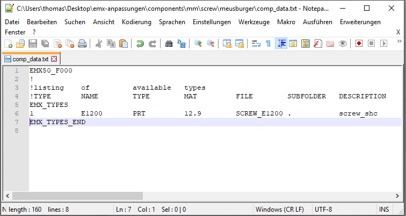The image size is (406, 216).
Task: Click the Paste clipboard icon
Action: click(x=124, y=44)
